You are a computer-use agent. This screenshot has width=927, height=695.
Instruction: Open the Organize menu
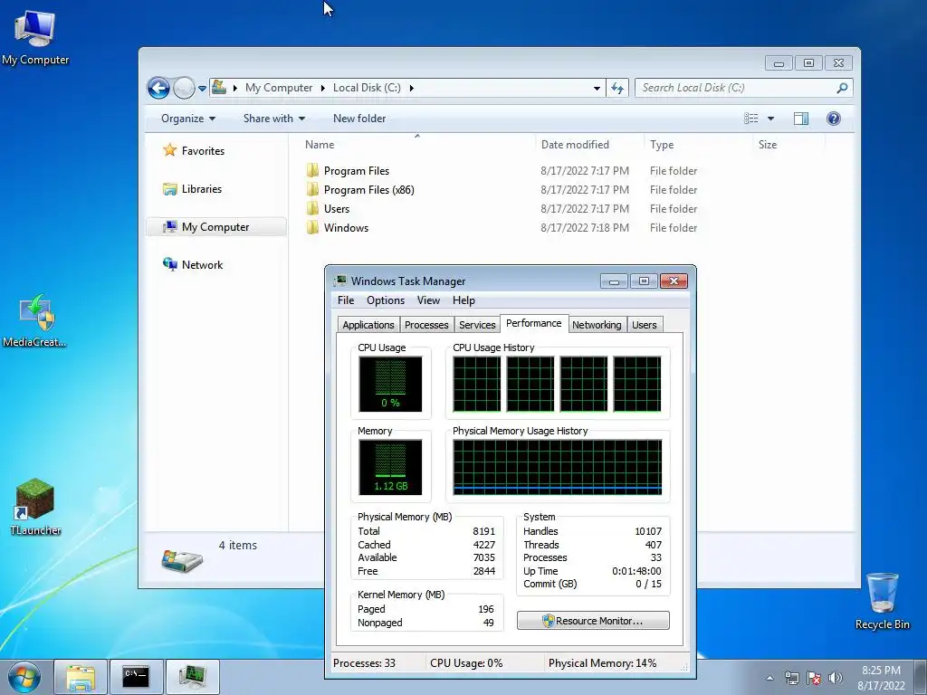(188, 119)
